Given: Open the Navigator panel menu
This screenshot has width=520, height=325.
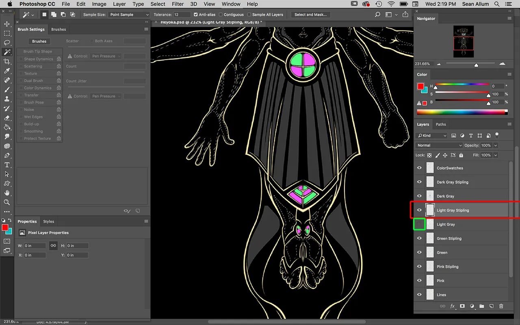Looking at the screenshot, I should coord(509,18).
